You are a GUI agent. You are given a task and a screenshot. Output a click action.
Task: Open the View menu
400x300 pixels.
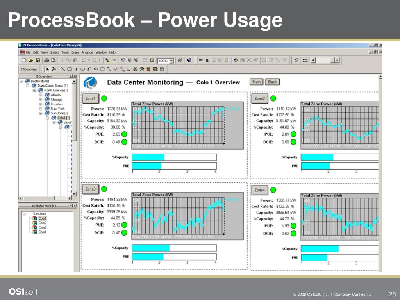45,52
